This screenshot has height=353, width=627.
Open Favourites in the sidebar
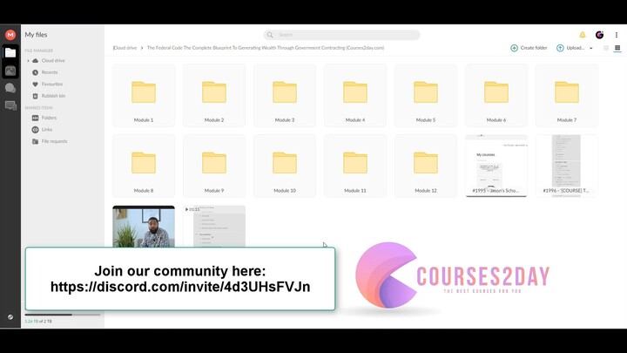(x=52, y=84)
